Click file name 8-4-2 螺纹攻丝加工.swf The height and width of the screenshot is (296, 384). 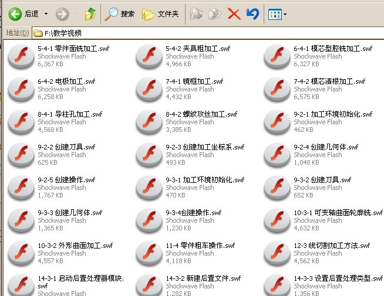click(x=201, y=114)
